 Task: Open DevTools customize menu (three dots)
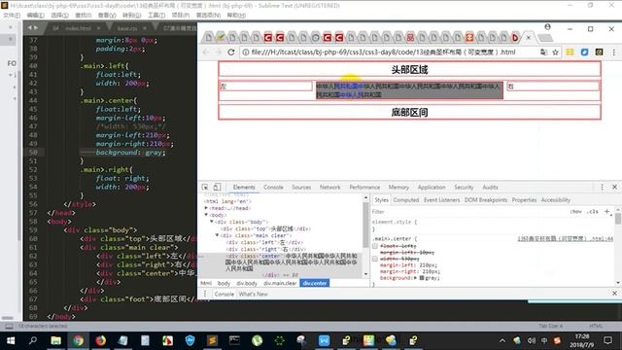coord(602,187)
